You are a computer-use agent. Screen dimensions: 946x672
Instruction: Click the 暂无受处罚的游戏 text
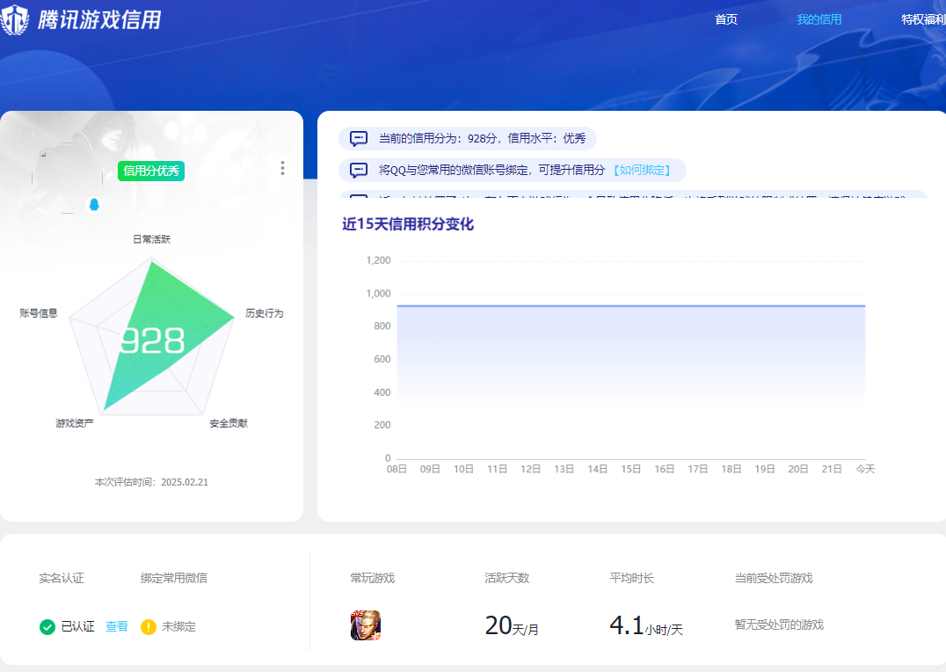(779, 625)
